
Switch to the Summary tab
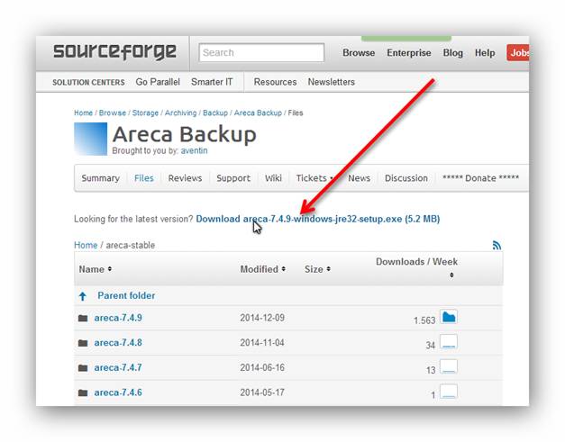101,178
